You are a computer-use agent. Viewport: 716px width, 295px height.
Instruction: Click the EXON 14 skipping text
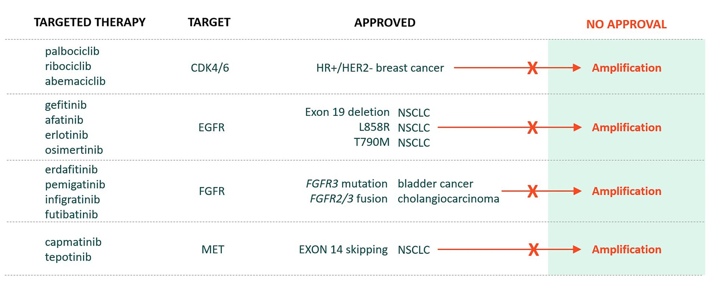[x=343, y=250]
